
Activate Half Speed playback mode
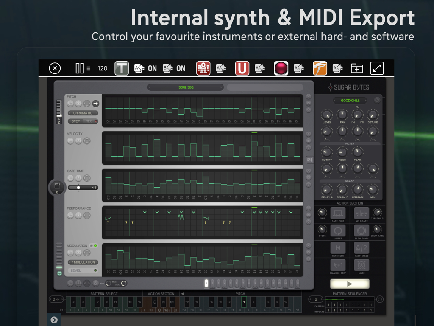pos(361,248)
